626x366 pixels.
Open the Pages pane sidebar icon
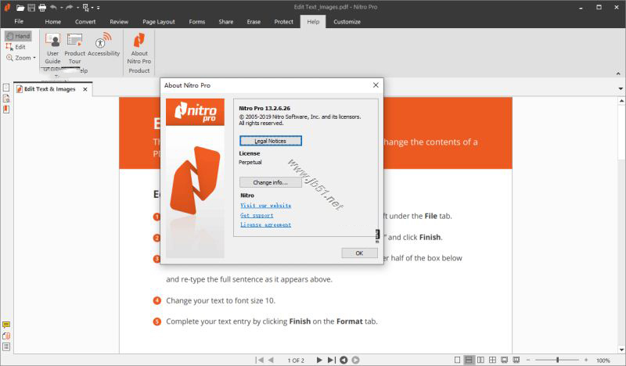click(6, 88)
